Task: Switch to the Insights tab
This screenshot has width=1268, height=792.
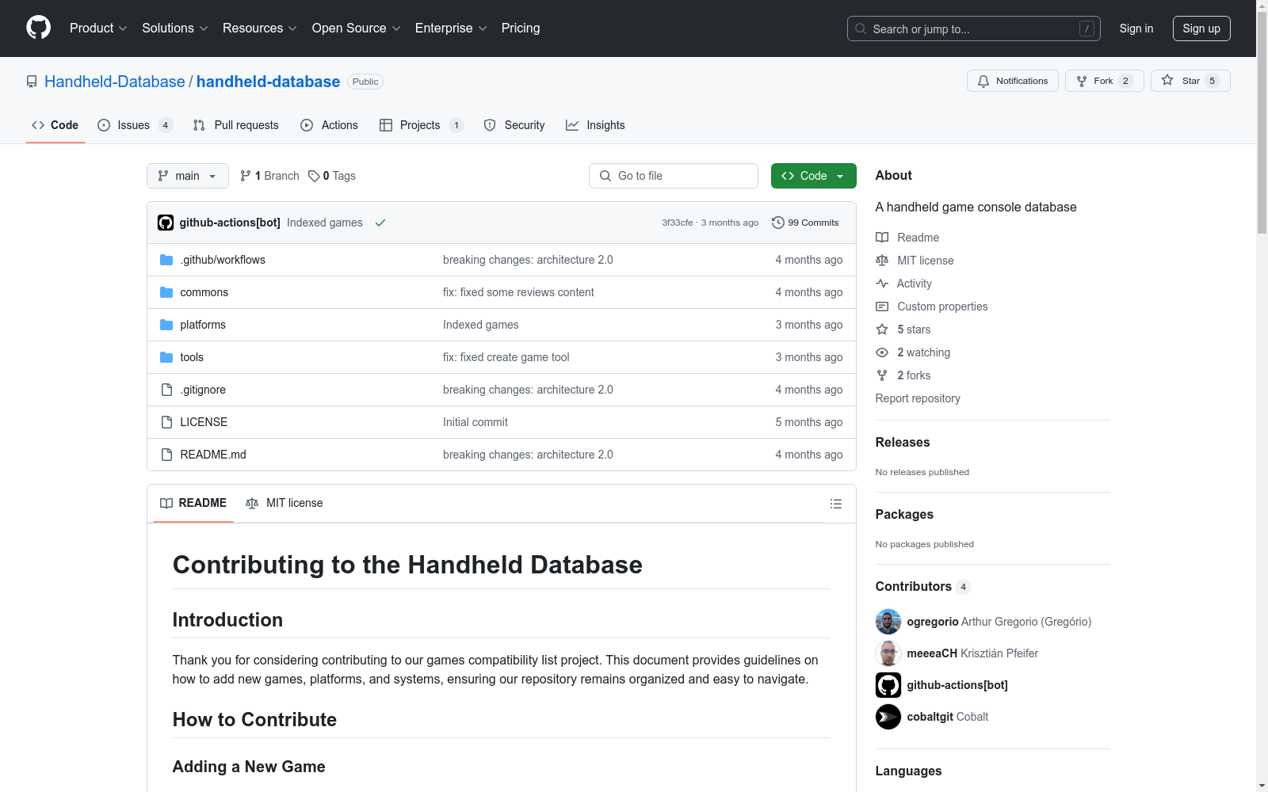Action: (595, 125)
